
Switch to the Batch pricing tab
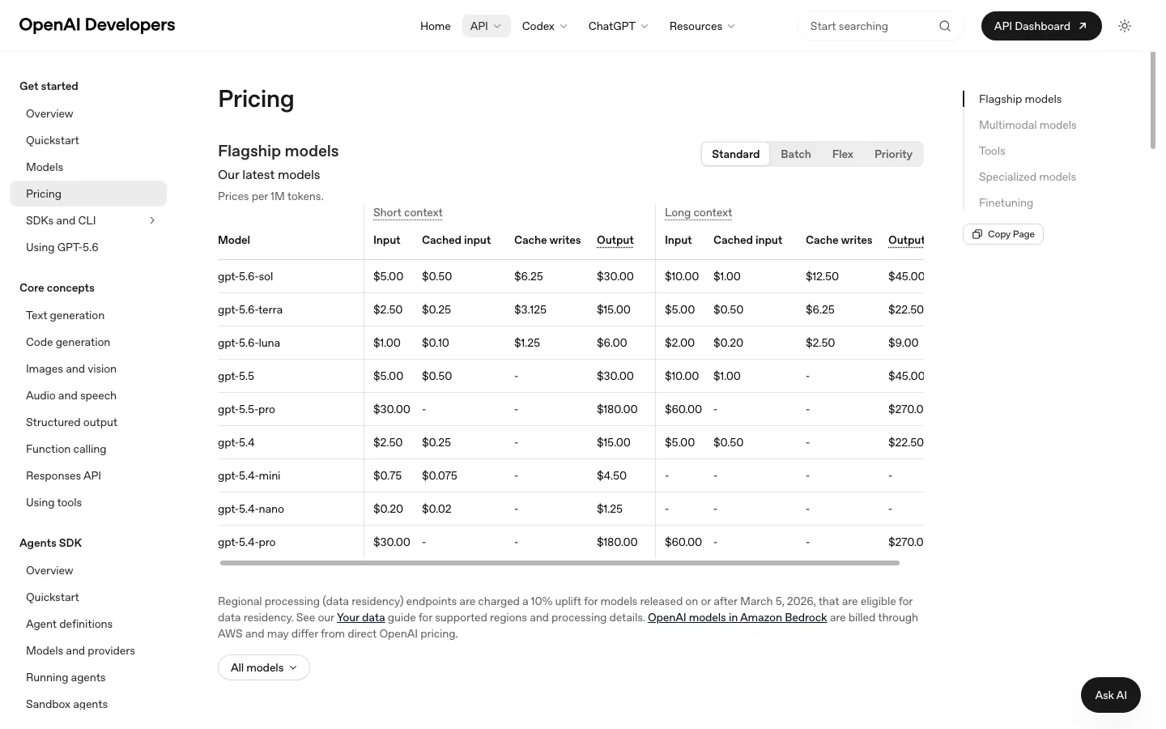[795, 154]
